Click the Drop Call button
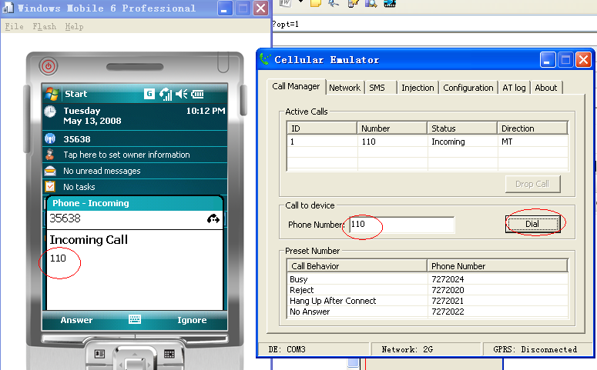Screen dimensions: 597x370 [x=532, y=184]
